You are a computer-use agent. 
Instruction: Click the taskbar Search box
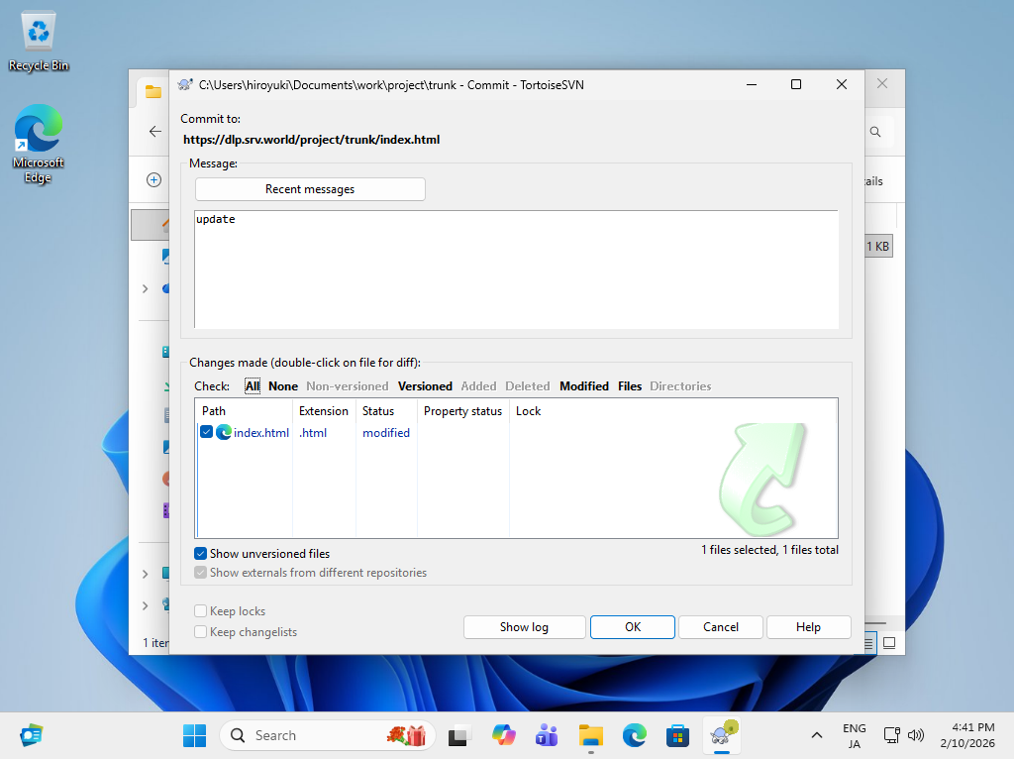(x=328, y=735)
